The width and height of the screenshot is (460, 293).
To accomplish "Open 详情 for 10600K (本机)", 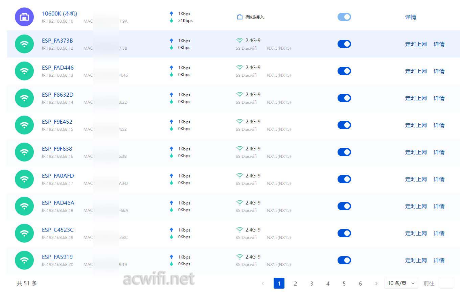I will point(411,17).
